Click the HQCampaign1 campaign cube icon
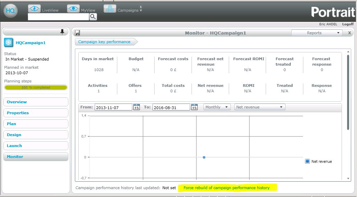This screenshot has height=197, width=357. (x=9, y=43)
